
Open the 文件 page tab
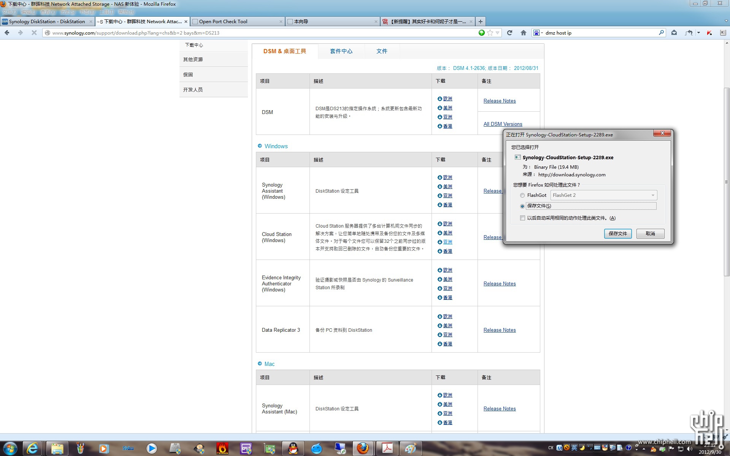(x=382, y=51)
